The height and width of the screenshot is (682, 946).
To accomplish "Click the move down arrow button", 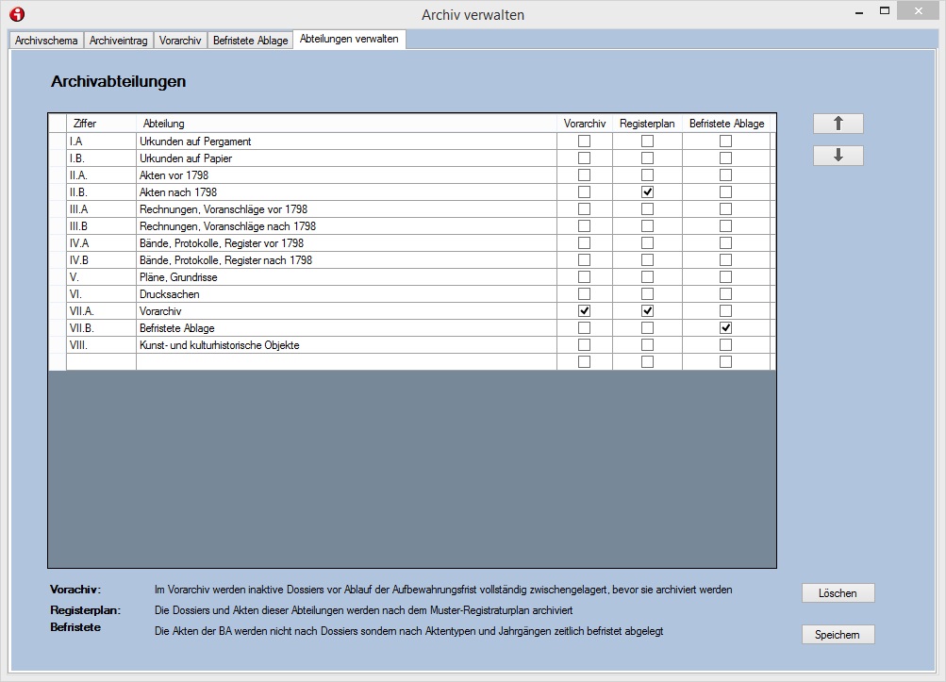I will 838,156.
